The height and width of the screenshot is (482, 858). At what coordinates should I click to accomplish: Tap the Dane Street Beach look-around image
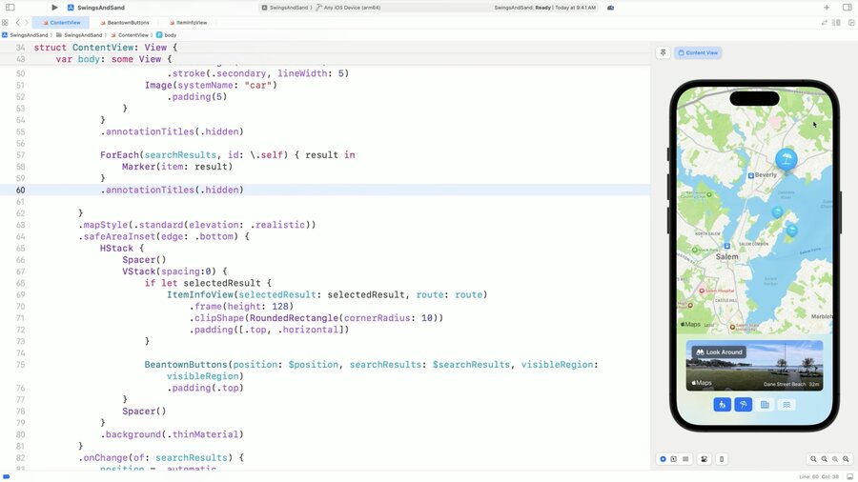pyautogui.click(x=755, y=366)
